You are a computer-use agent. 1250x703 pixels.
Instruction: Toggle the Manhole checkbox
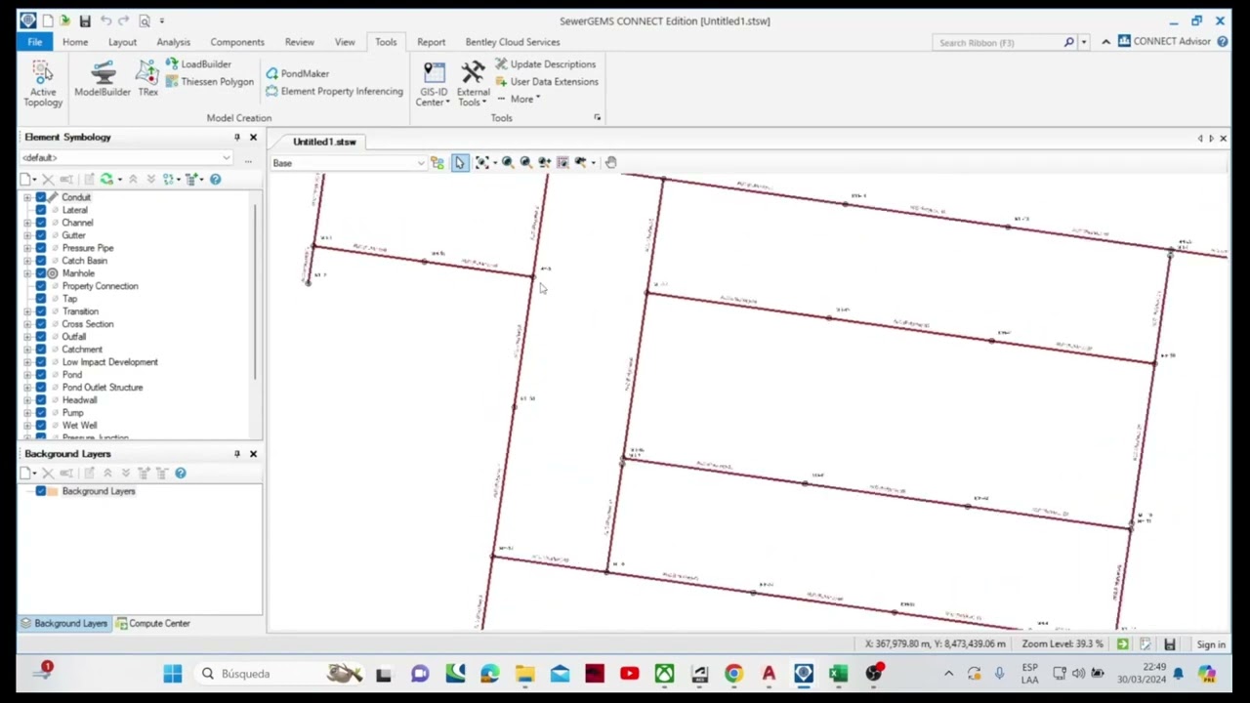click(x=40, y=273)
